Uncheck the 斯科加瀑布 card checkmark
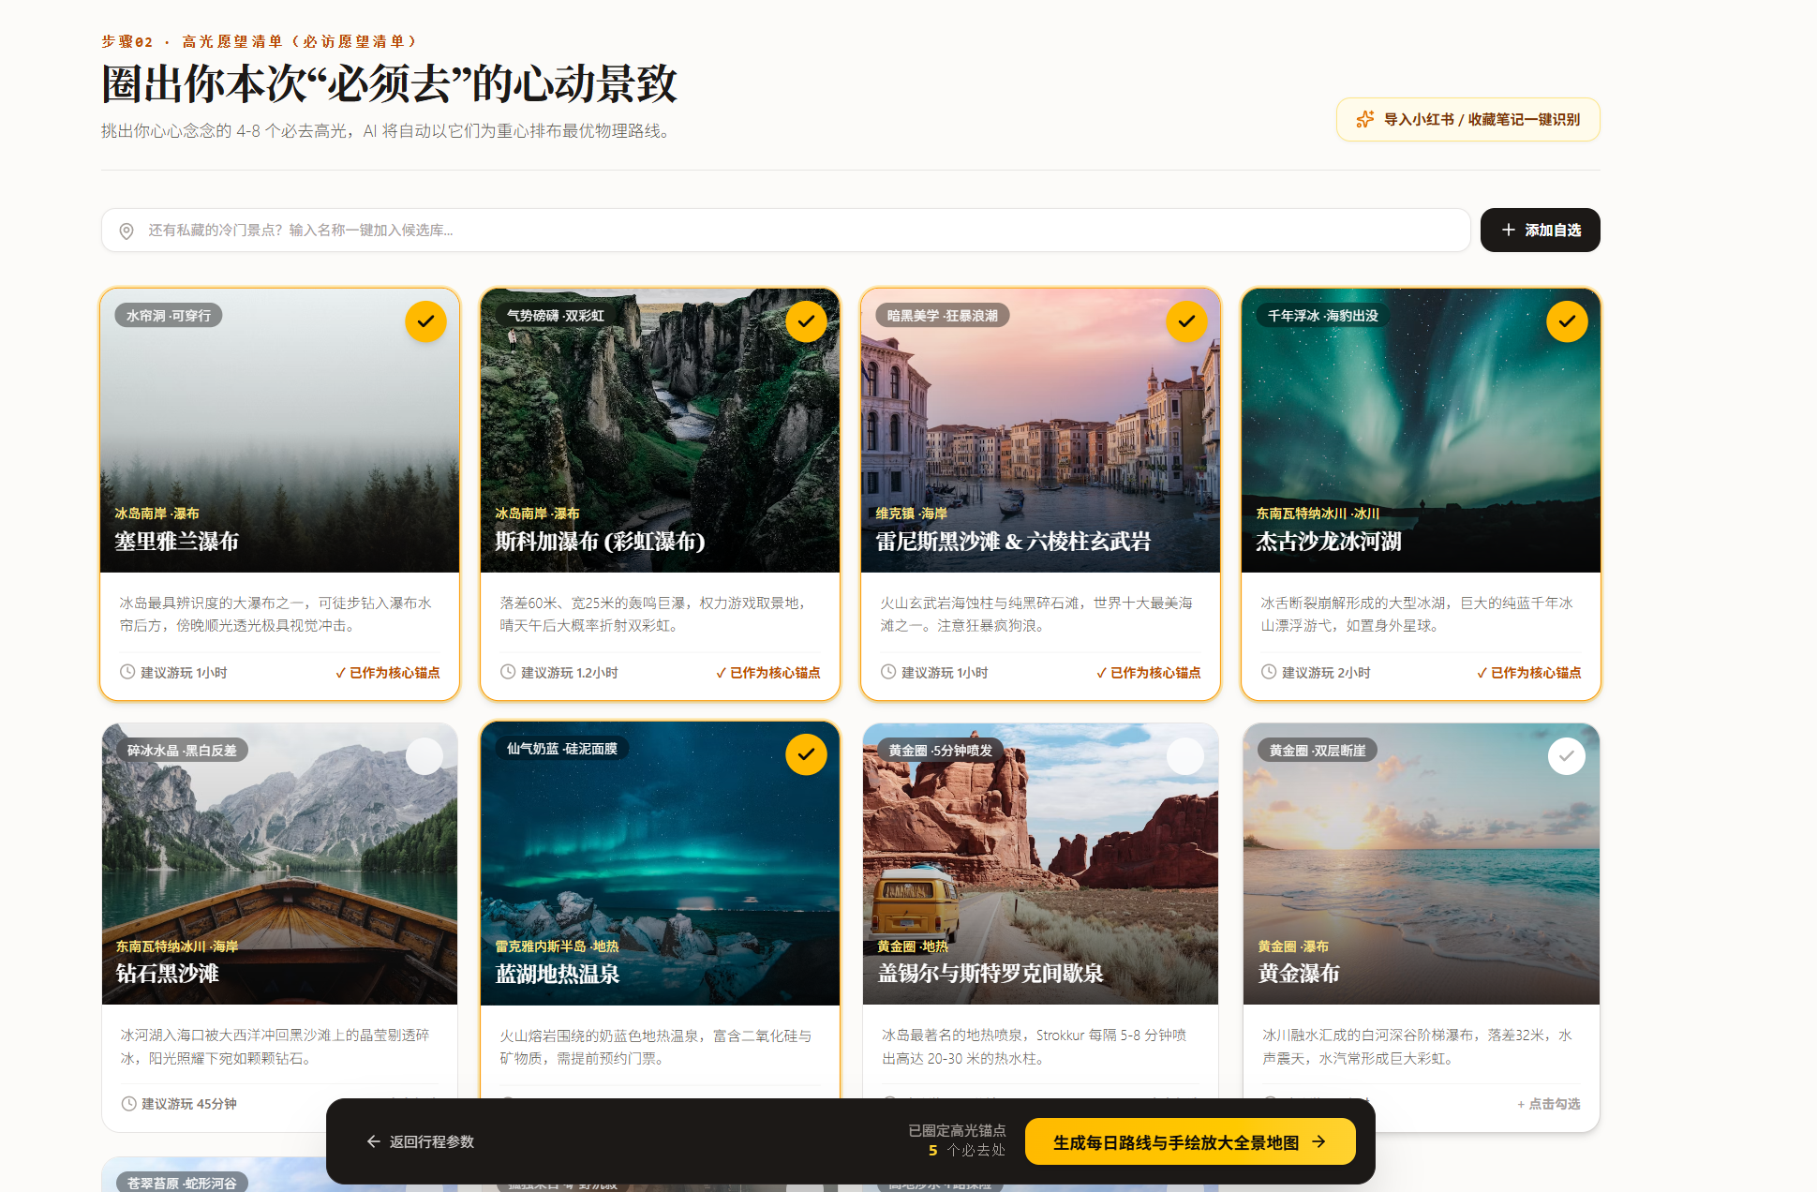Image resolution: width=1817 pixels, height=1192 pixels. pyautogui.click(x=806, y=321)
